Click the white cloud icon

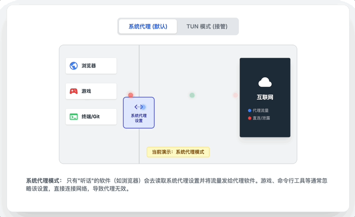(x=265, y=83)
